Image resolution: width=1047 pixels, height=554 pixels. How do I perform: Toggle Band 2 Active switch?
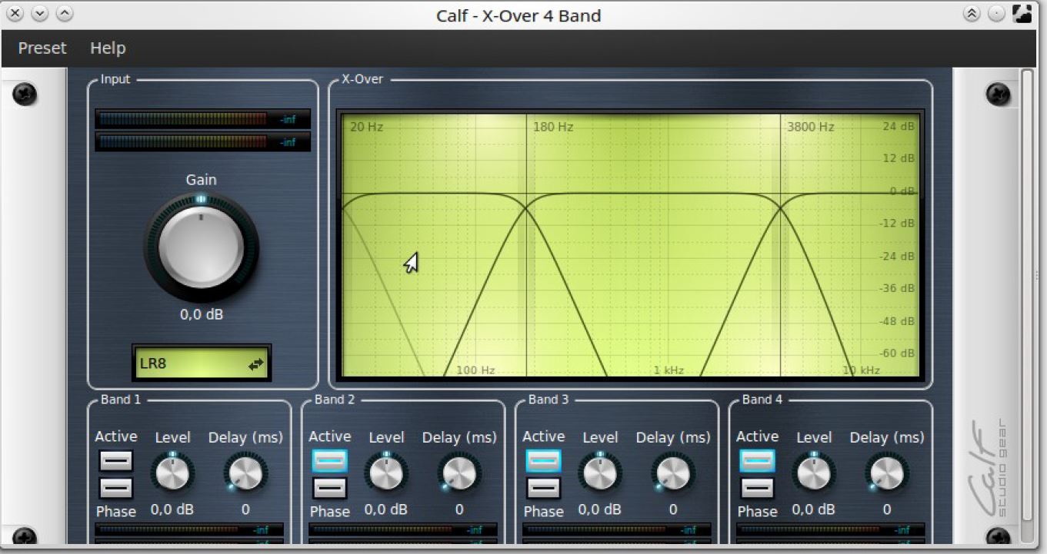coord(329,461)
